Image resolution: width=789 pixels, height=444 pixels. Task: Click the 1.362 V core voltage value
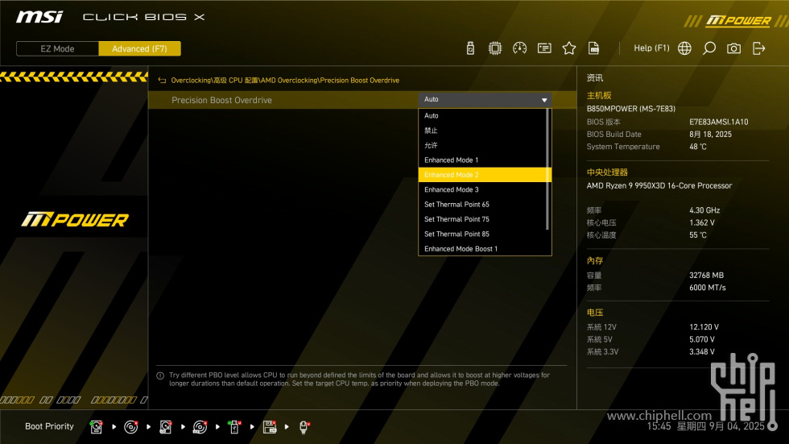coord(702,222)
